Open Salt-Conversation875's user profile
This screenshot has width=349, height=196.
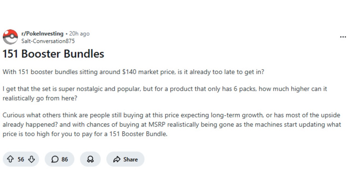(48, 41)
